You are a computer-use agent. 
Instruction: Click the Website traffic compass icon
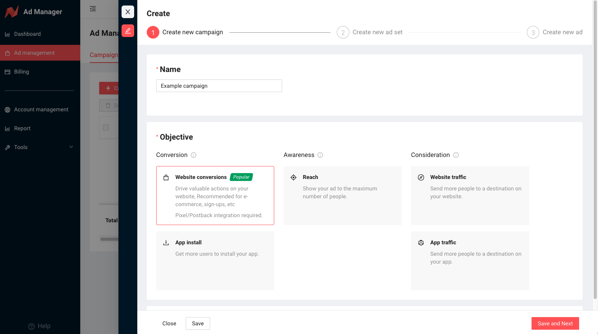[421, 177]
